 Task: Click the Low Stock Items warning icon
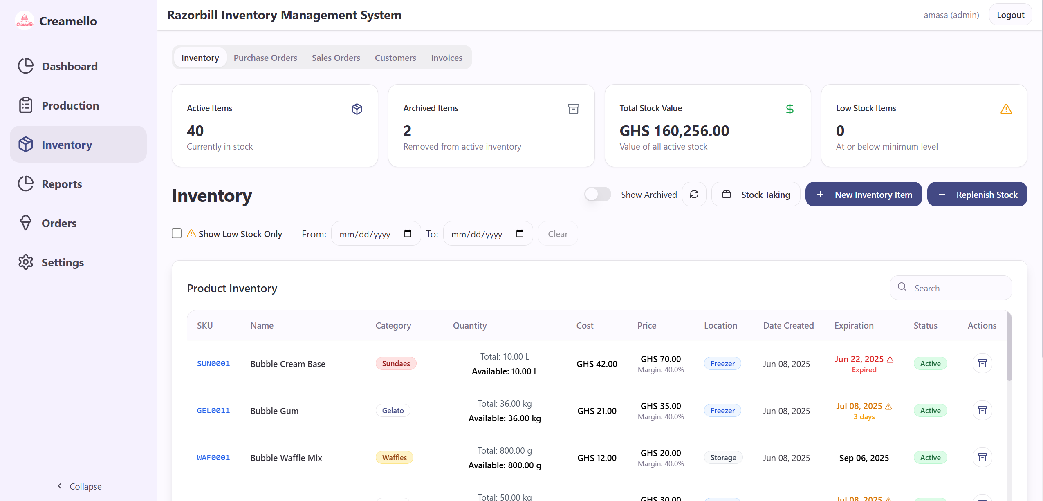(1006, 109)
